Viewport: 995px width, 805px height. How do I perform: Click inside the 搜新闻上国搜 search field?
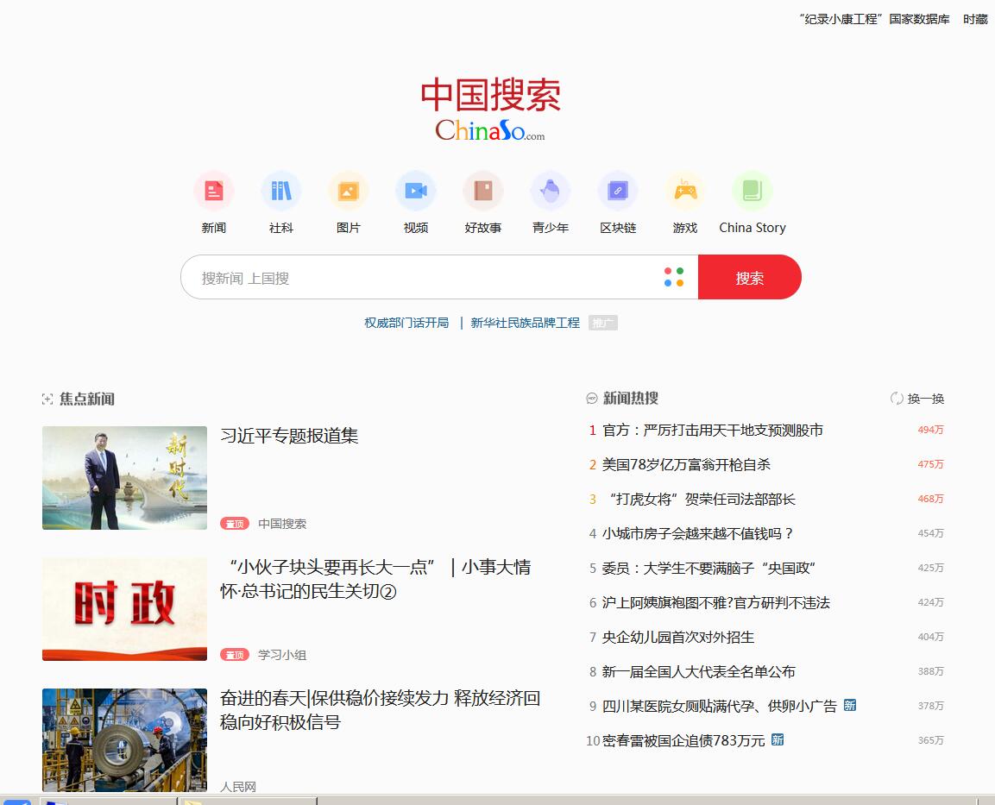388,277
